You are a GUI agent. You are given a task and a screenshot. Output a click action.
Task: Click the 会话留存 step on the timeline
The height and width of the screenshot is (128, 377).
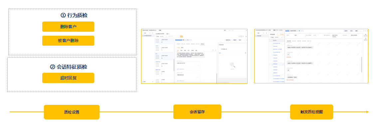pyautogui.click(x=197, y=112)
